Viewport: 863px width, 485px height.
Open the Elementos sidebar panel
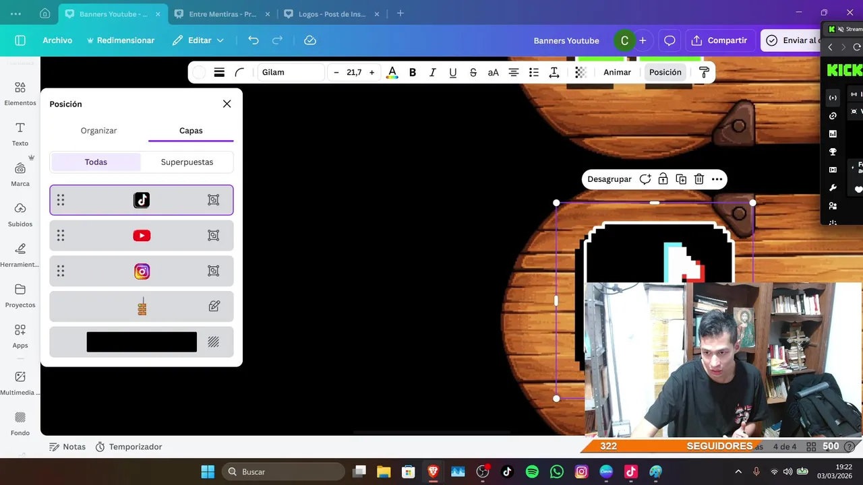(x=20, y=94)
